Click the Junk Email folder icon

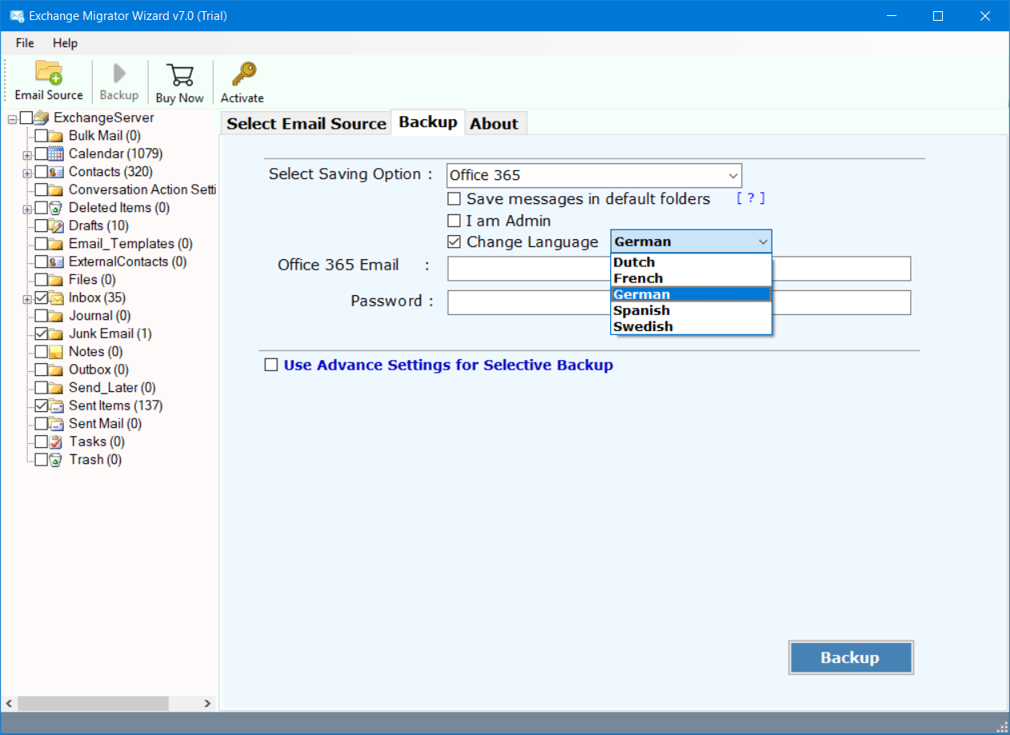pyautogui.click(x=56, y=334)
